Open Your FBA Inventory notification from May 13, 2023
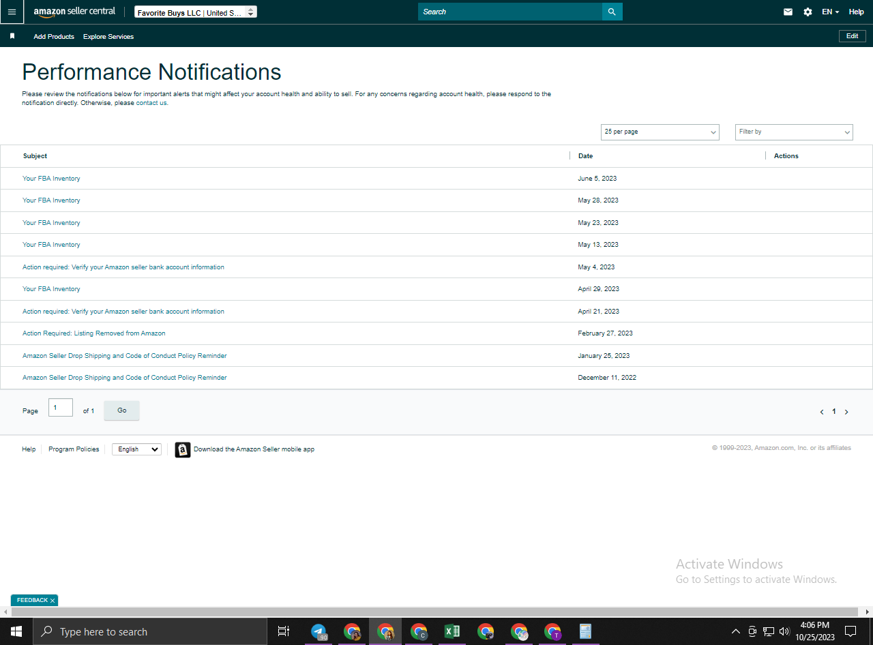The width and height of the screenshot is (873, 645). click(51, 245)
